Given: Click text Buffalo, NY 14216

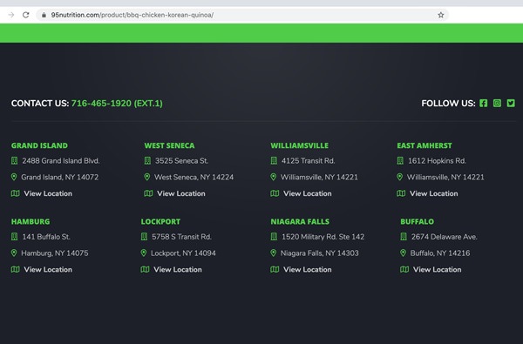Looking at the screenshot, I should click(x=440, y=253).
